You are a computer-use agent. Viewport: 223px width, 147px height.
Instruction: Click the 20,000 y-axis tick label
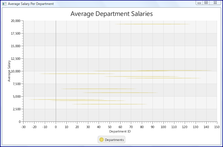[16, 21]
